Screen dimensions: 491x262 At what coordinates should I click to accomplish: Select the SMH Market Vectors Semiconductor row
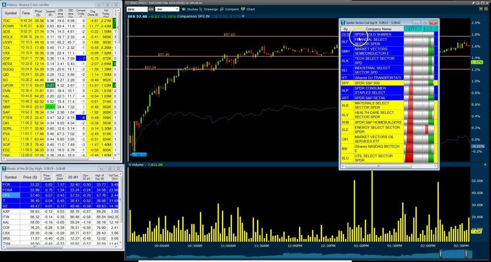(x=389, y=51)
